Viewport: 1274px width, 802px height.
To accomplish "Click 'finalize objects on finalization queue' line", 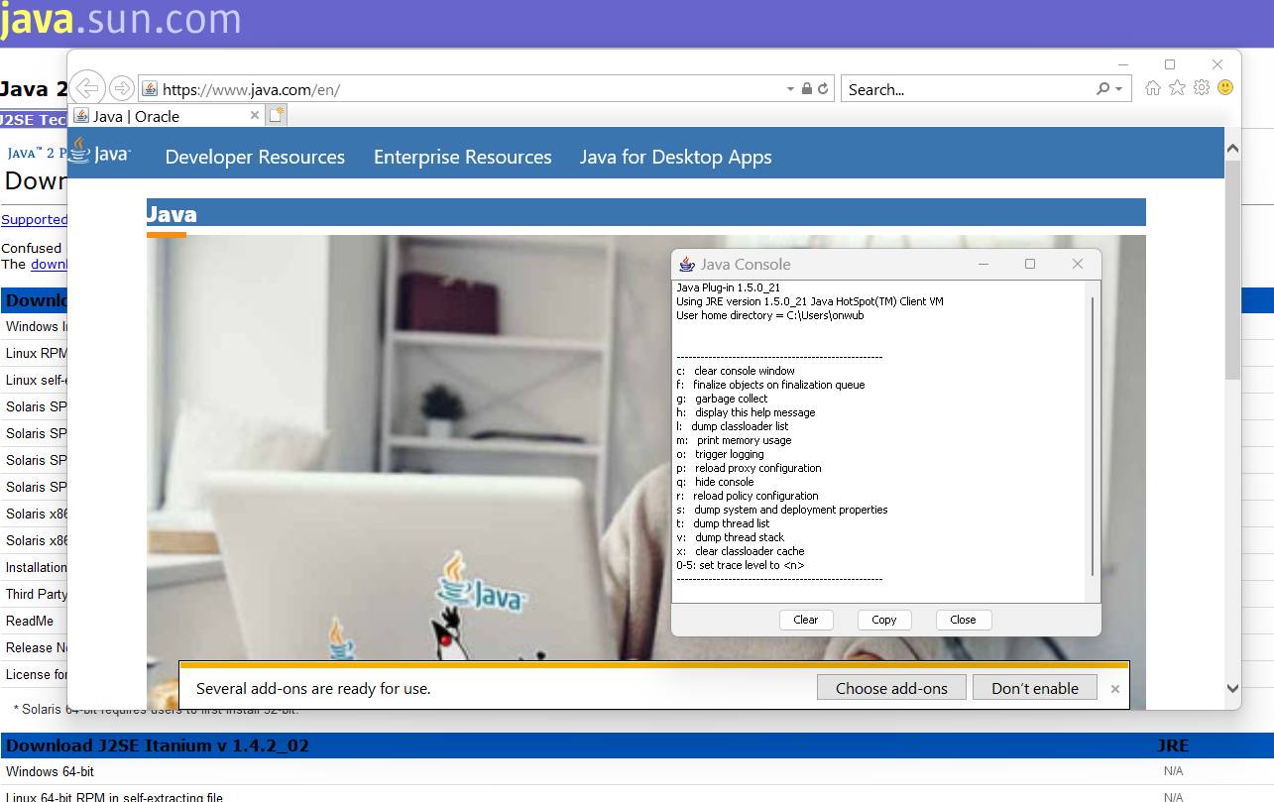I will [770, 385].
